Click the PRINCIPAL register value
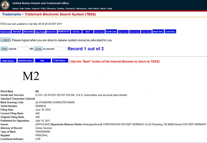The image size is (207, 143). (x=42, y=135)
